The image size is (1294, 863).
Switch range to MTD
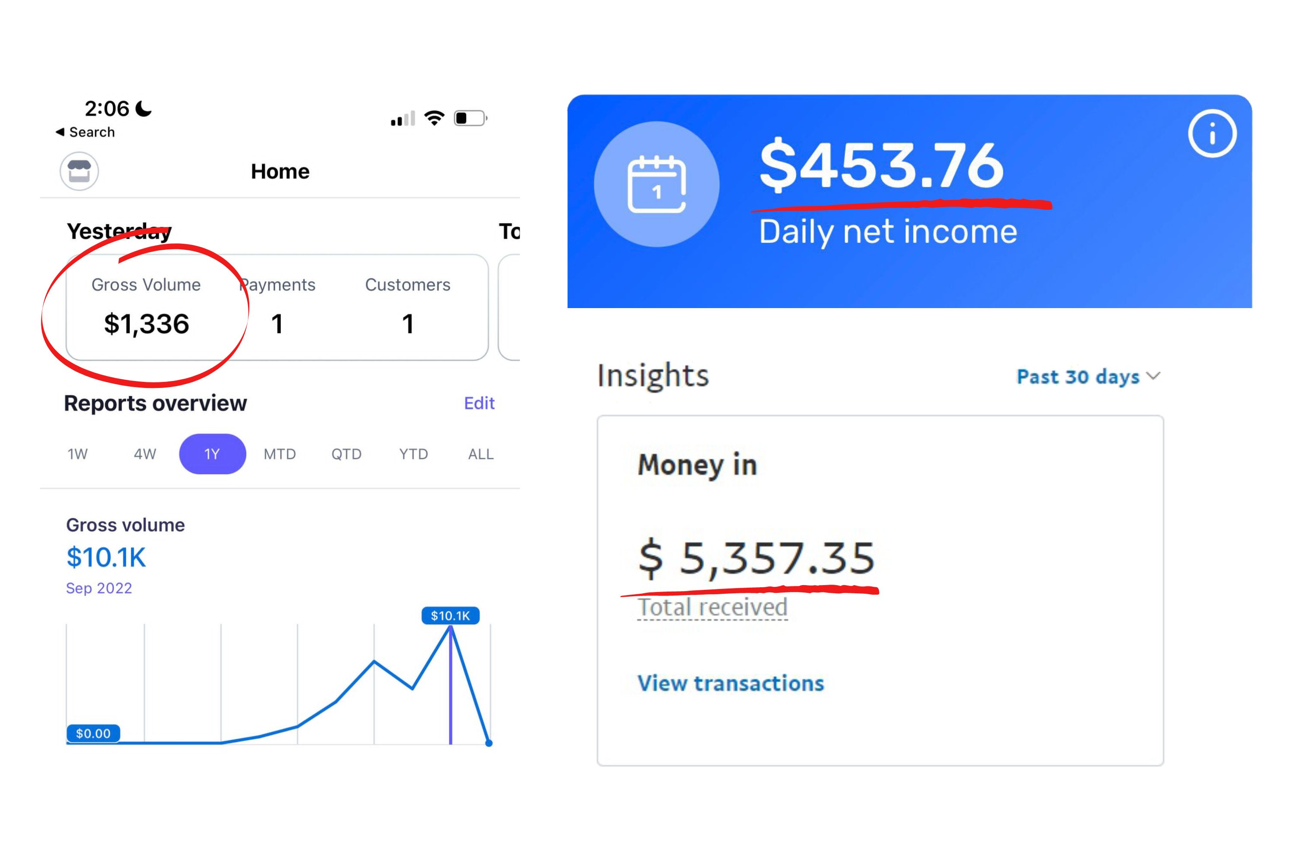280,454
